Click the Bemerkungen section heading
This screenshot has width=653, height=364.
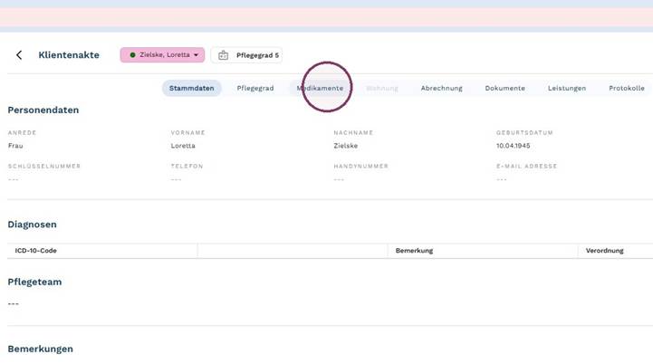click(x=41, y=349)
